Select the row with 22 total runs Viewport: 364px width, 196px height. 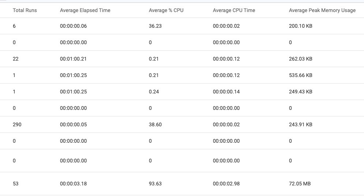tap(182, 59)
